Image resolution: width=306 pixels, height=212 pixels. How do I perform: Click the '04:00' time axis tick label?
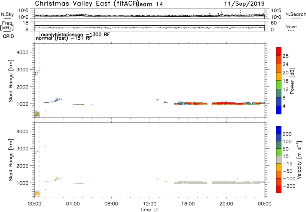click(x=73, y=204)
